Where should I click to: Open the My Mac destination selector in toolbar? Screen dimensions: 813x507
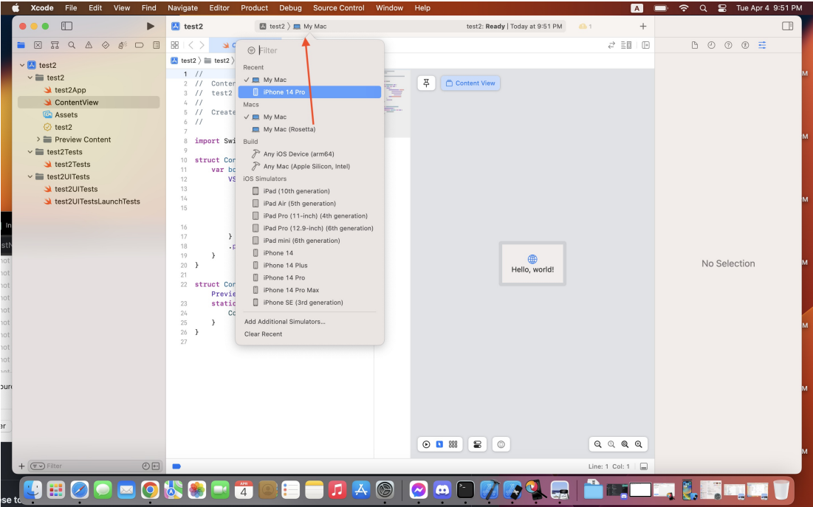[310, 27]
